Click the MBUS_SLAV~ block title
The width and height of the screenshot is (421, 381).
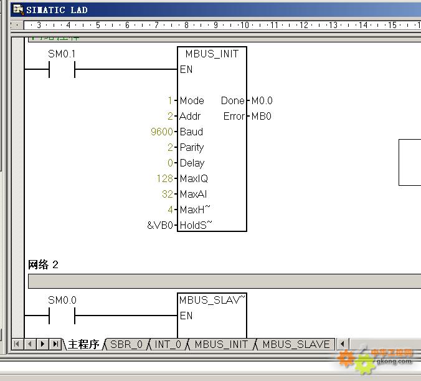pyautogui.click(x=212, y=300)
